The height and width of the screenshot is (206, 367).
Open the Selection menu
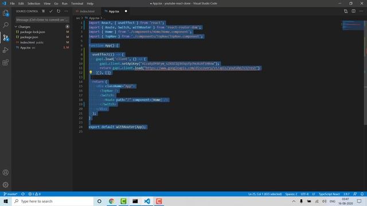34,3
